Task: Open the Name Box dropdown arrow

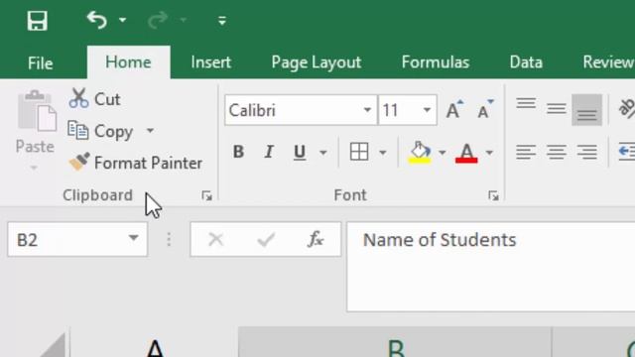Action: [x=134, y=238]
